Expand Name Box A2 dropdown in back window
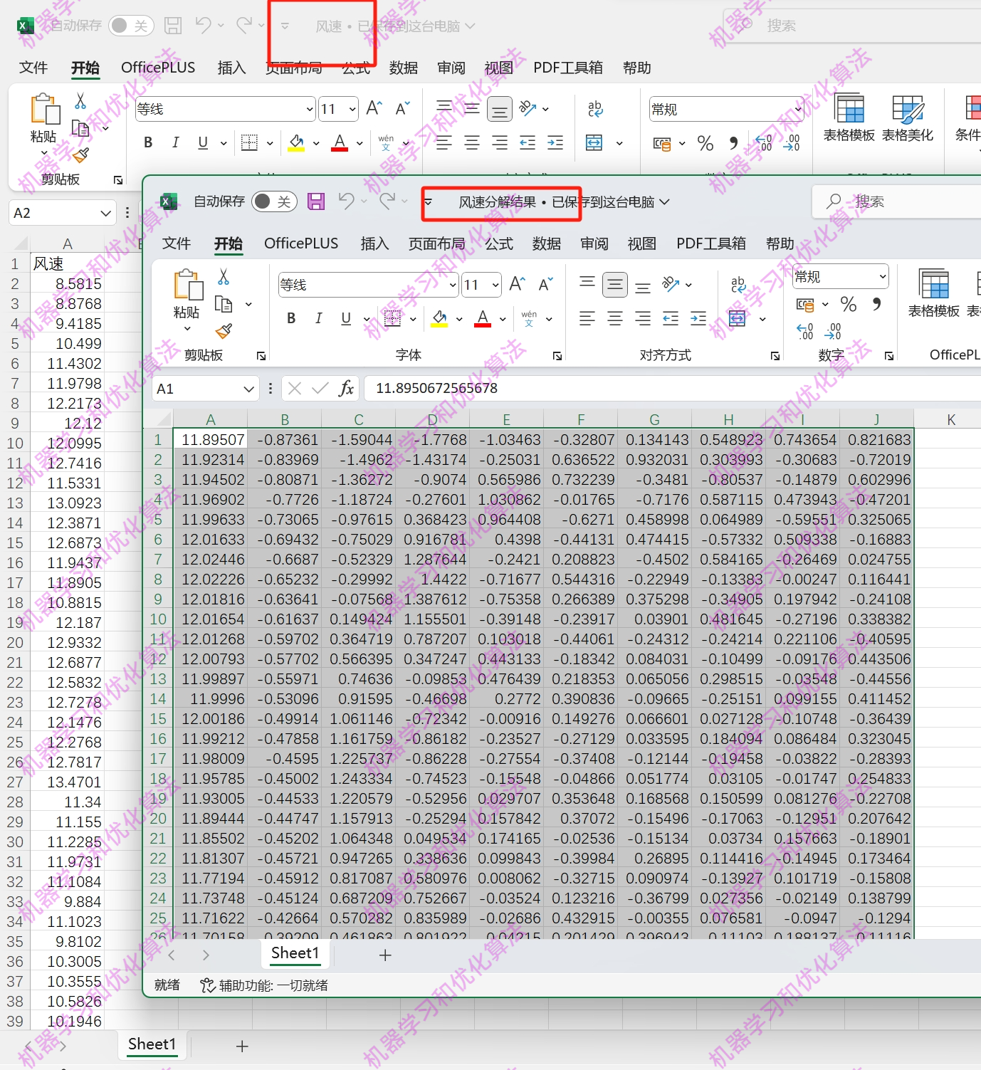The width and height of the screenshot is (981, 1070). [x=105, y=213]
